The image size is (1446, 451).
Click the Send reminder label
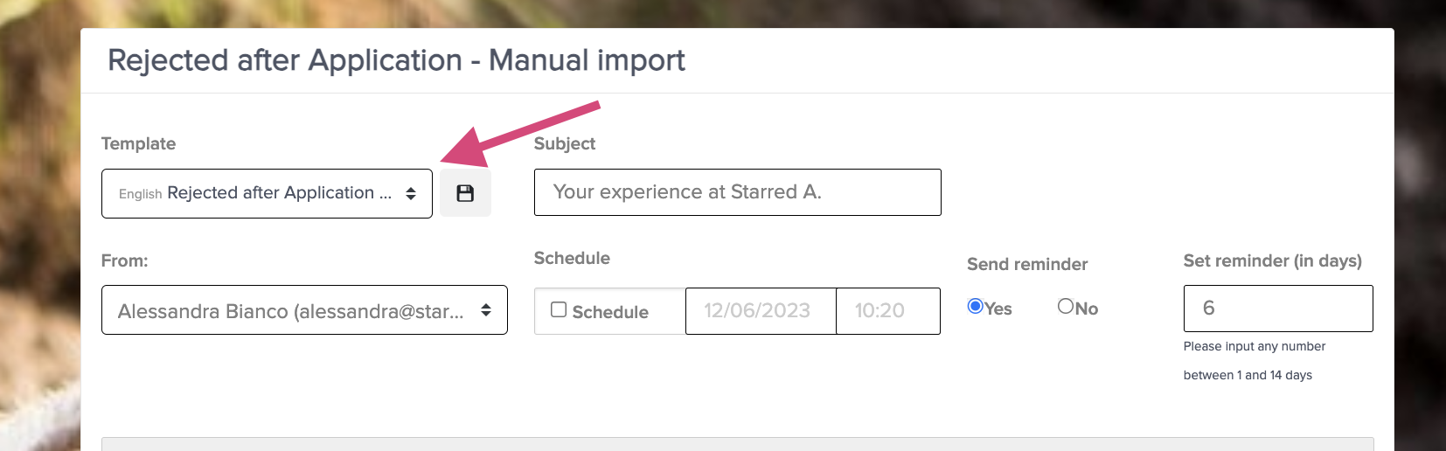pos(1027,264)
